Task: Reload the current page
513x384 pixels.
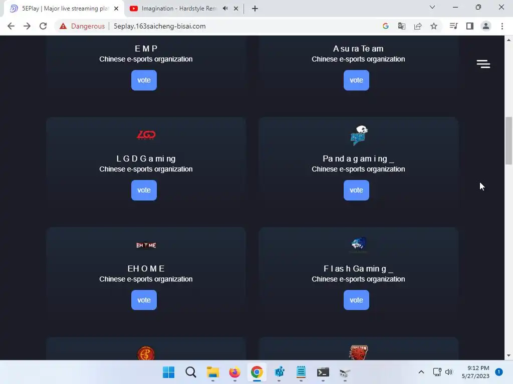Action: tap(43, 26)
